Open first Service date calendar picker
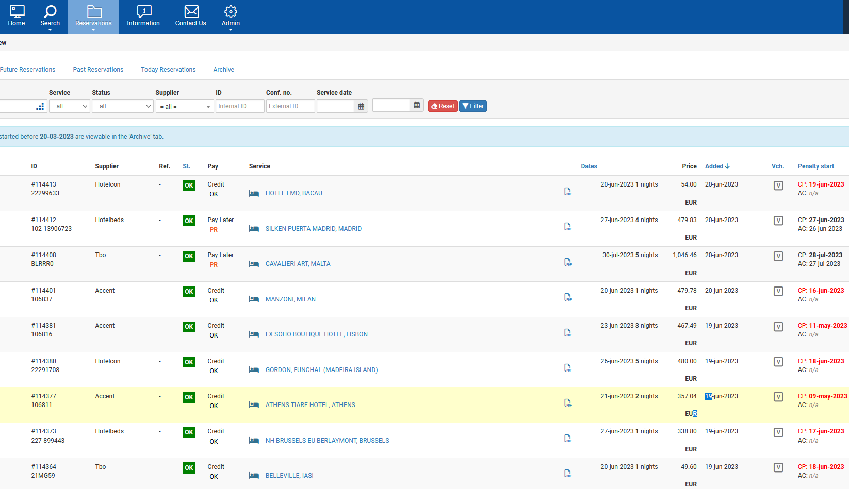The image size is (849, 489). 361,106
